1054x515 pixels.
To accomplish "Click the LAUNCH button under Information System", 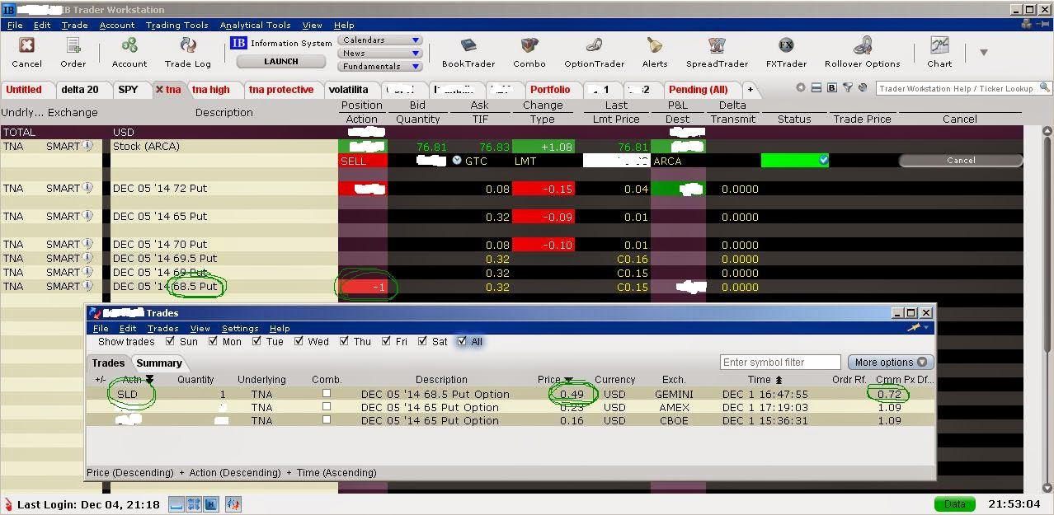I will point(281,62).
